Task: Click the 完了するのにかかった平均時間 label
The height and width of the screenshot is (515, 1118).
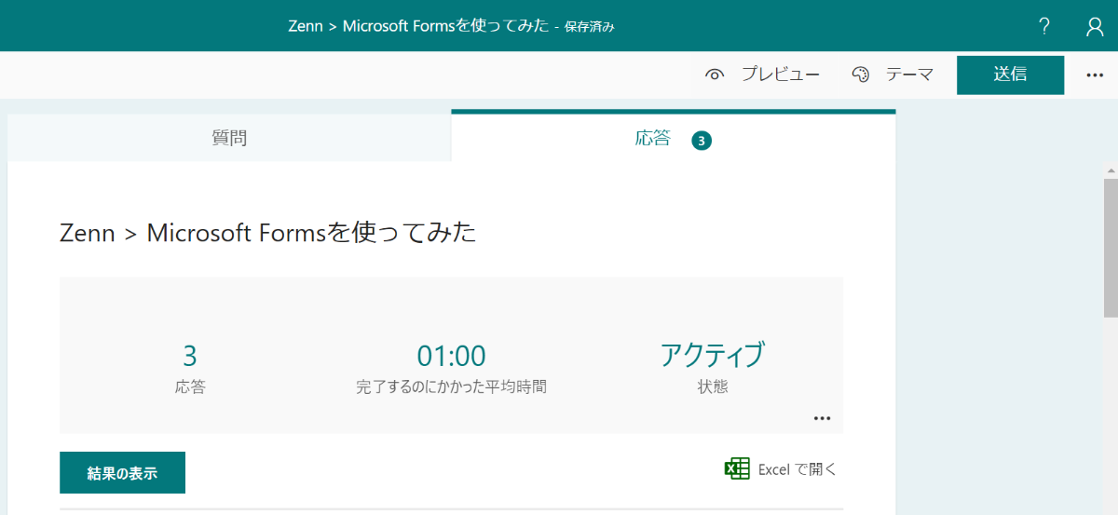Action: [451, 386]
